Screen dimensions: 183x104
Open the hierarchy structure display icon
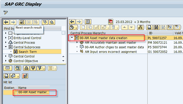(x=140, y=27)
